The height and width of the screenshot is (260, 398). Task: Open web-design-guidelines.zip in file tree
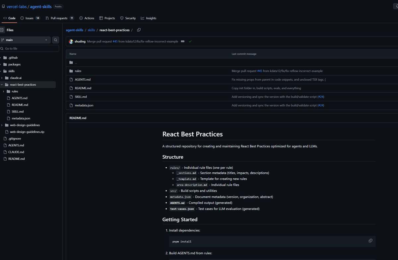coord(27,132)
